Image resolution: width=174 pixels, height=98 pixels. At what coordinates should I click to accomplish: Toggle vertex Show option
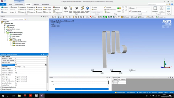[94, 7]
